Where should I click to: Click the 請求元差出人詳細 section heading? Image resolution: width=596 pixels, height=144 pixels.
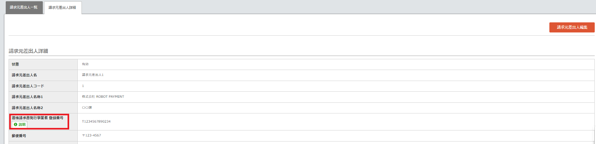(x=29, y=51)
